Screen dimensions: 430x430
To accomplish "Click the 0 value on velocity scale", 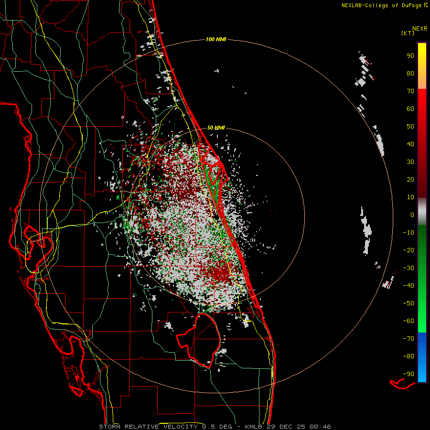I will click(412, 215).
